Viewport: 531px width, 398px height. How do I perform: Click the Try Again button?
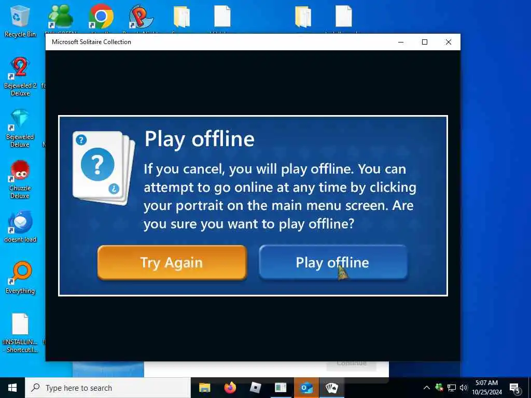(x=172, y=263)
